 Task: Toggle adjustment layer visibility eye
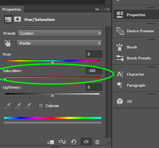[86, 142]
